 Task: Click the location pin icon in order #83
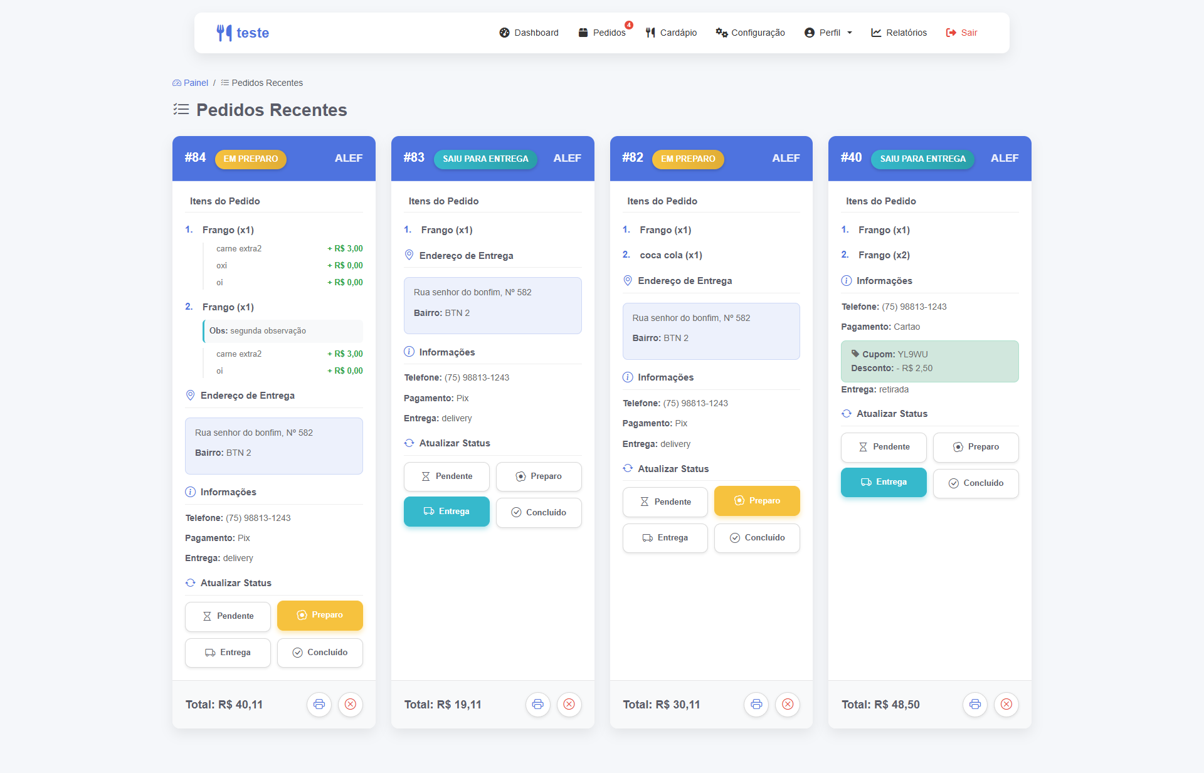[x=409, y=255]
